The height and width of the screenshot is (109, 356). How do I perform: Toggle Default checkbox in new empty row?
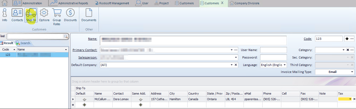84,105
